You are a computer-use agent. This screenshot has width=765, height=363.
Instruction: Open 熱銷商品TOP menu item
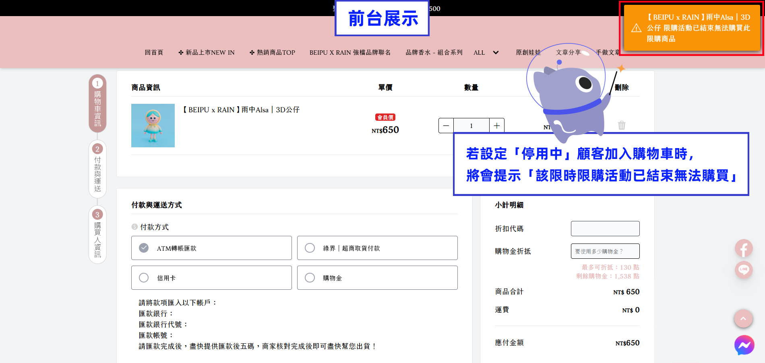[272, 53]
